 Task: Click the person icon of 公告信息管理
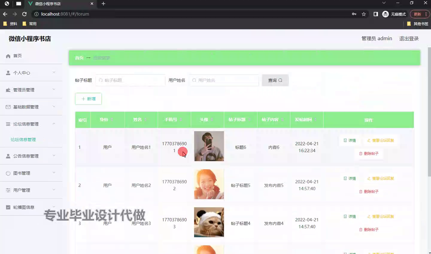tap(8, 156)
